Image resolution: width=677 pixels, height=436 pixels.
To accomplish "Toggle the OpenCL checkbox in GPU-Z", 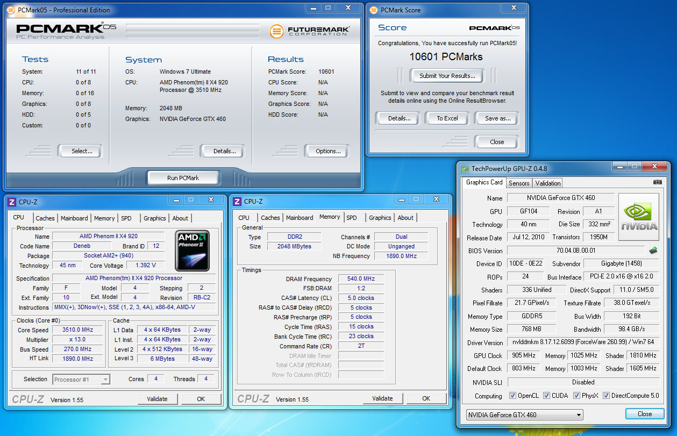I will click(x=512, y=396).
